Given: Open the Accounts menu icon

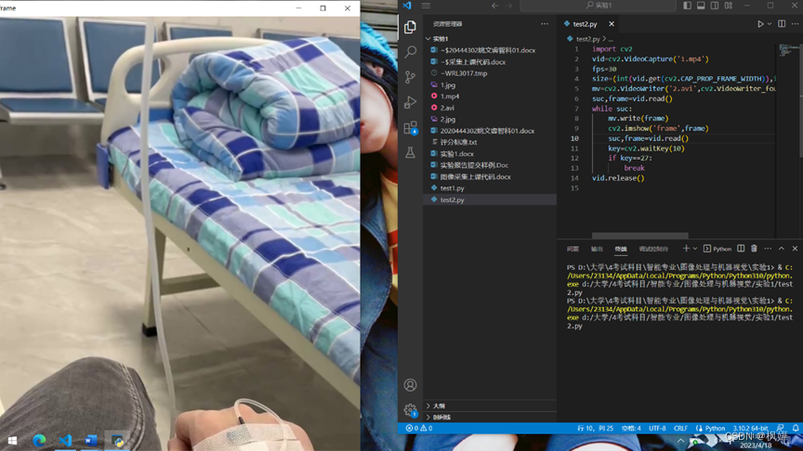Looking at the screenshot, I should (x=410, y=385).
